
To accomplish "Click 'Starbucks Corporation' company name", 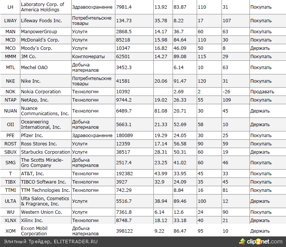I will click(x=46, y=152).
